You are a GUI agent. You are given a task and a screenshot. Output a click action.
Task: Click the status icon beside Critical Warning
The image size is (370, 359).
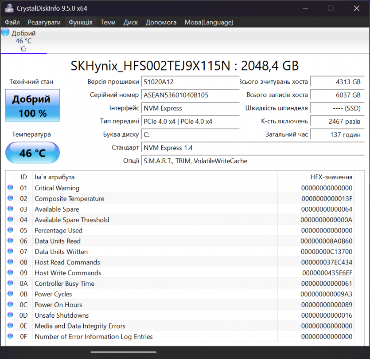tap(11, 188)
